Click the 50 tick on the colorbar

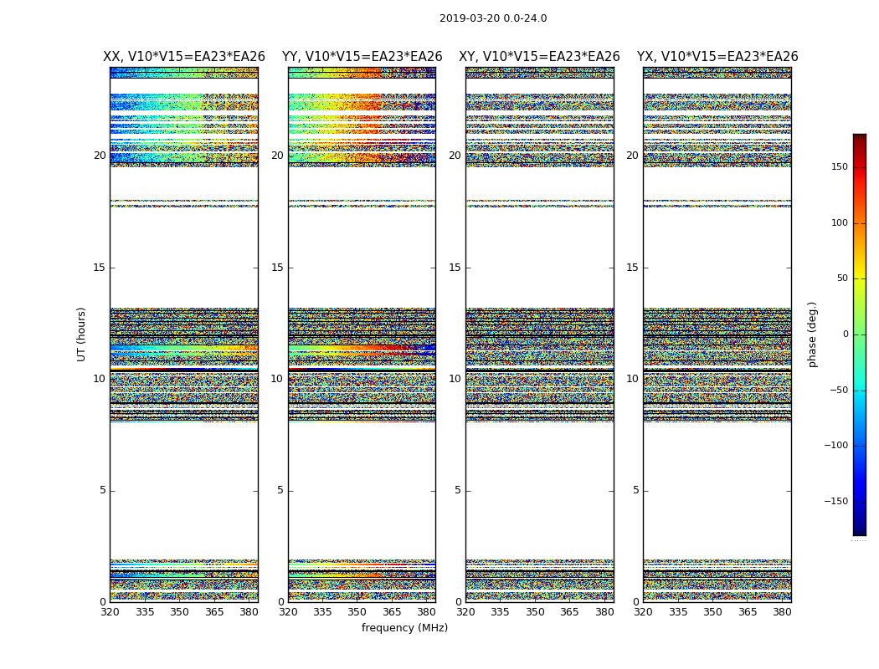click(842, 278)
